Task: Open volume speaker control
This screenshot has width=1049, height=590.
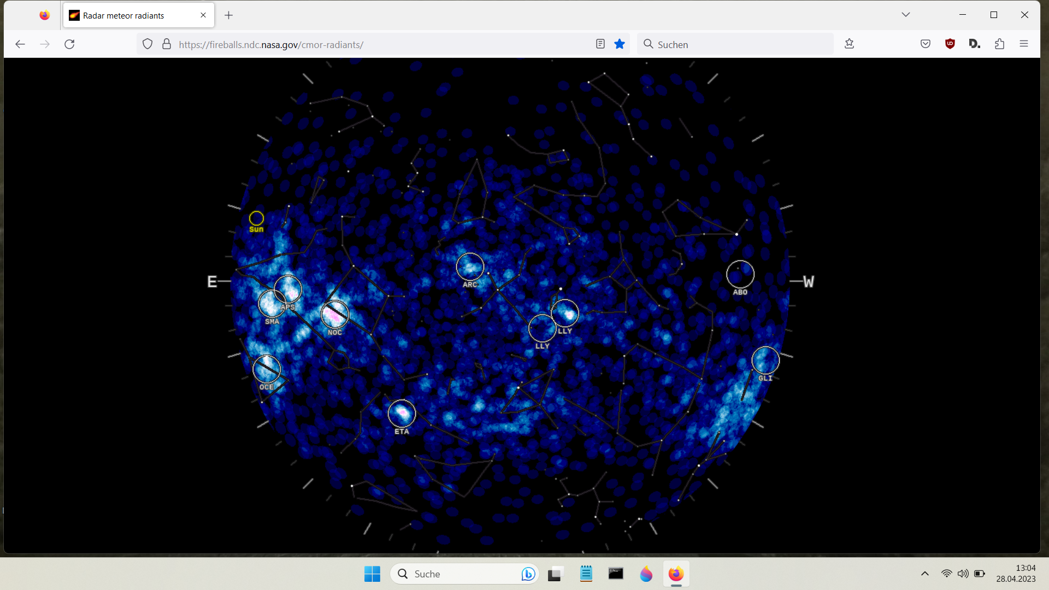Action: 963,574
